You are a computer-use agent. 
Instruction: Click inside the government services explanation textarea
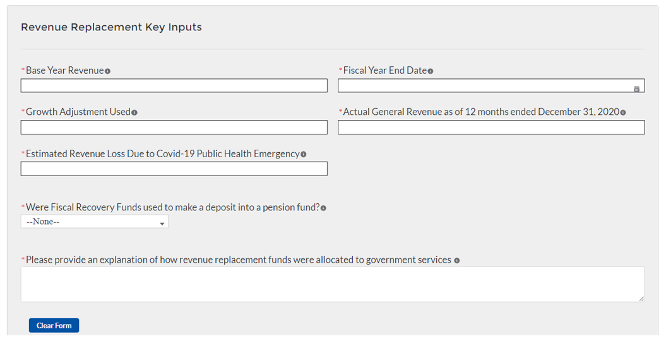click(x=333, y=284)
